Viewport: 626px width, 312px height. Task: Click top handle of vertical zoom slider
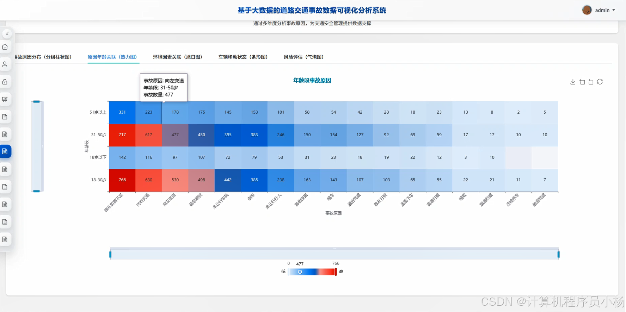click(36, 101)
